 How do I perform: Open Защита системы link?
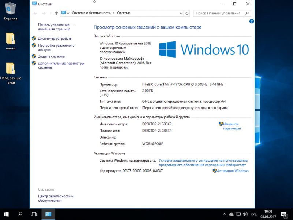pos(51,56)
